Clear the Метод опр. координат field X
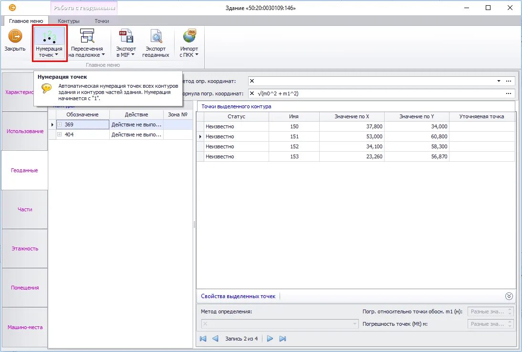 point(252,81)
